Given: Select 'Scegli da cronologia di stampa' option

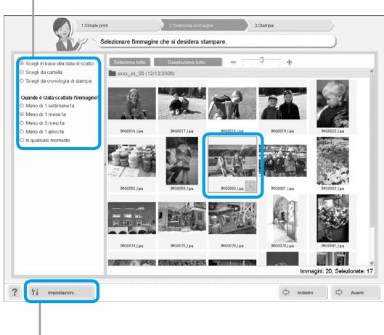Looking at the screenshot, I should [x=56, y=80].
